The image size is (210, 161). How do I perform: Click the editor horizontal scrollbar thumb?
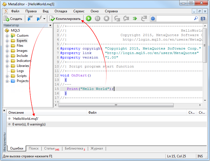[116, 105]
